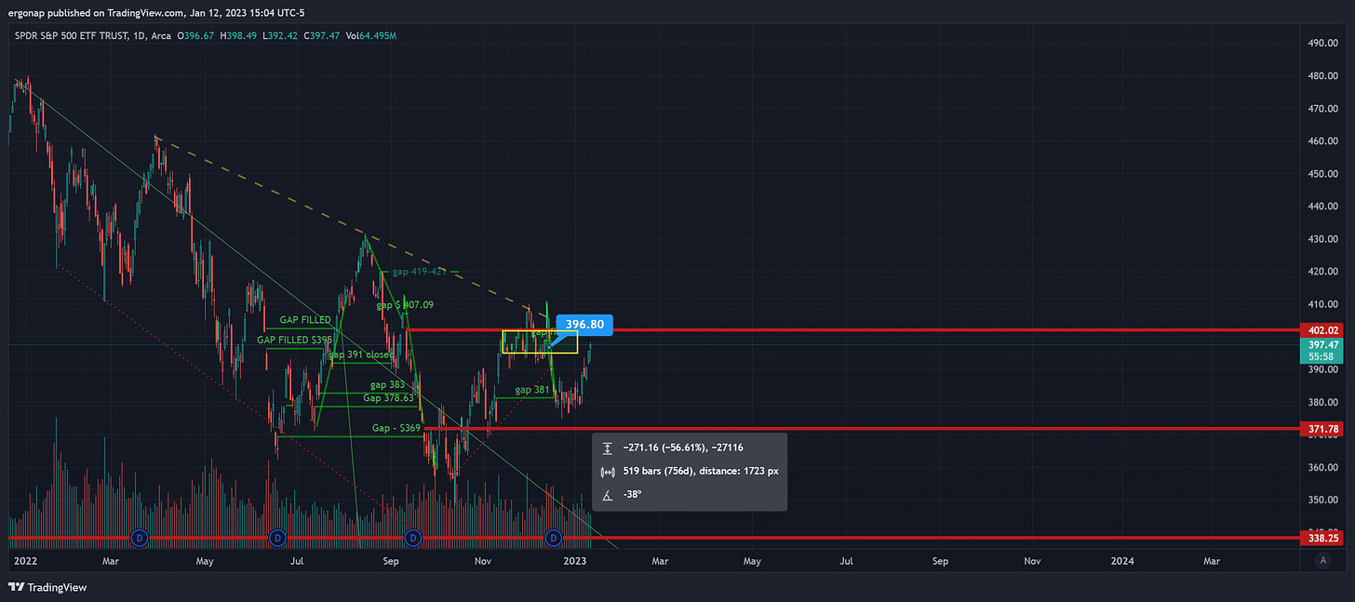The width and height of the screenshot is (1355, 602).
Task: Select the GAP FILLED $395 annotation
Action: (x=294, y=340)
